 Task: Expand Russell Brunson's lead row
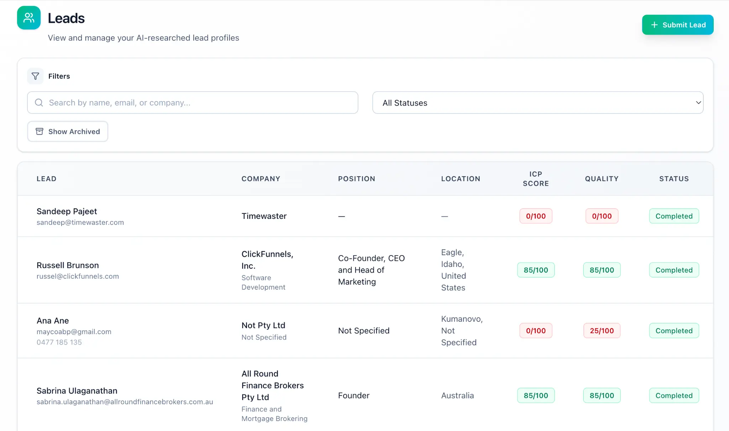click(142, 270)
